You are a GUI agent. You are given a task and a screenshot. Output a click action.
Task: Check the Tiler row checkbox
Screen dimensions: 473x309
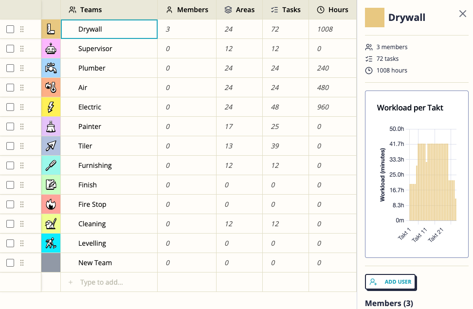[10, 146]
